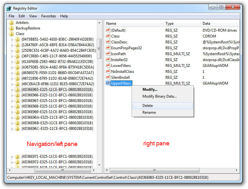
Task: Click the IconPath value icon
Action: tap(108, 54)
